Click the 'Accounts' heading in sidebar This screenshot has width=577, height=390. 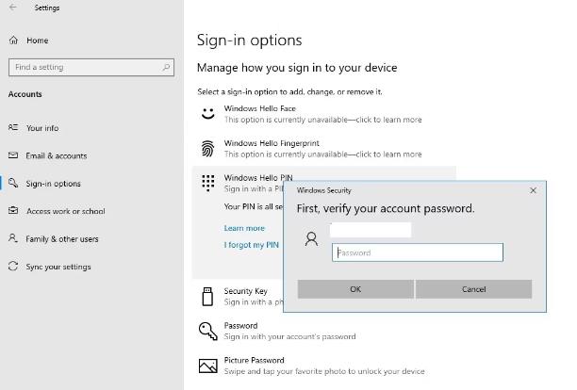(25, 94)
